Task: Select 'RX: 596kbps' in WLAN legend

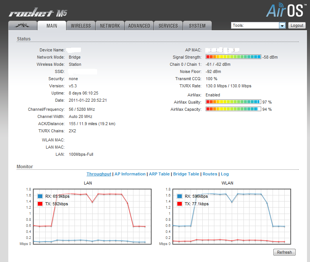Action: pos(196,196)
